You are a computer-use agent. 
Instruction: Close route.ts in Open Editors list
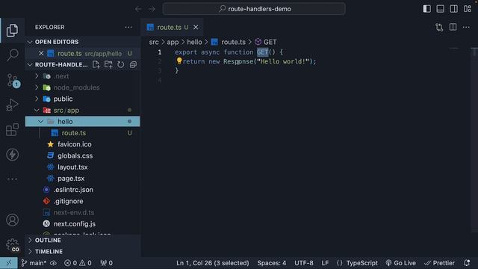[x=41, y=53]
